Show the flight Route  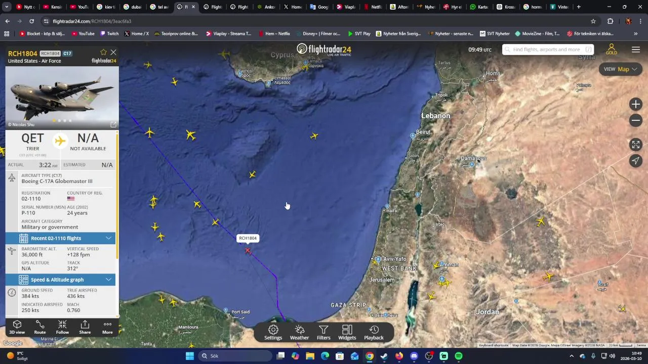click(39, 327)
